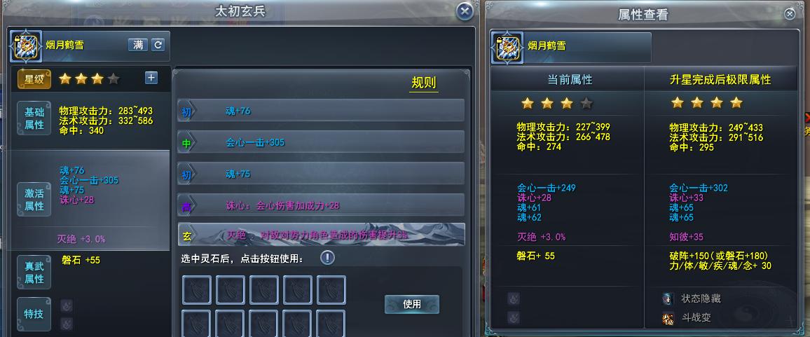Viewport: 810px width, 337px height.
Task: Click the 斗战变 skill icon
Action: 668,318
